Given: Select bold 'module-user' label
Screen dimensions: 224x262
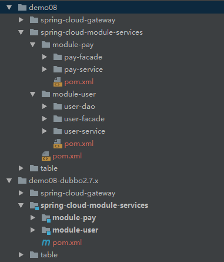Looking at the screenshot, I should pyautogui.click(x=75, y=230).
